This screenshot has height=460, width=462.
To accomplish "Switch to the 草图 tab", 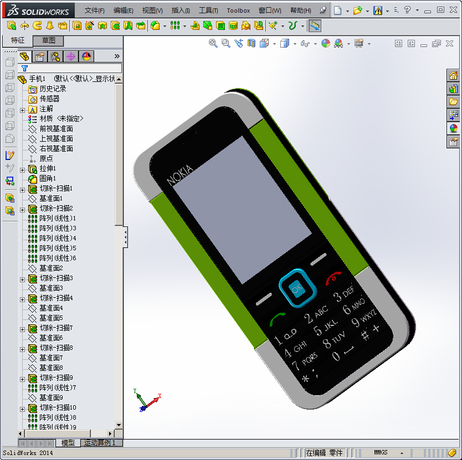I will (48, 40).
